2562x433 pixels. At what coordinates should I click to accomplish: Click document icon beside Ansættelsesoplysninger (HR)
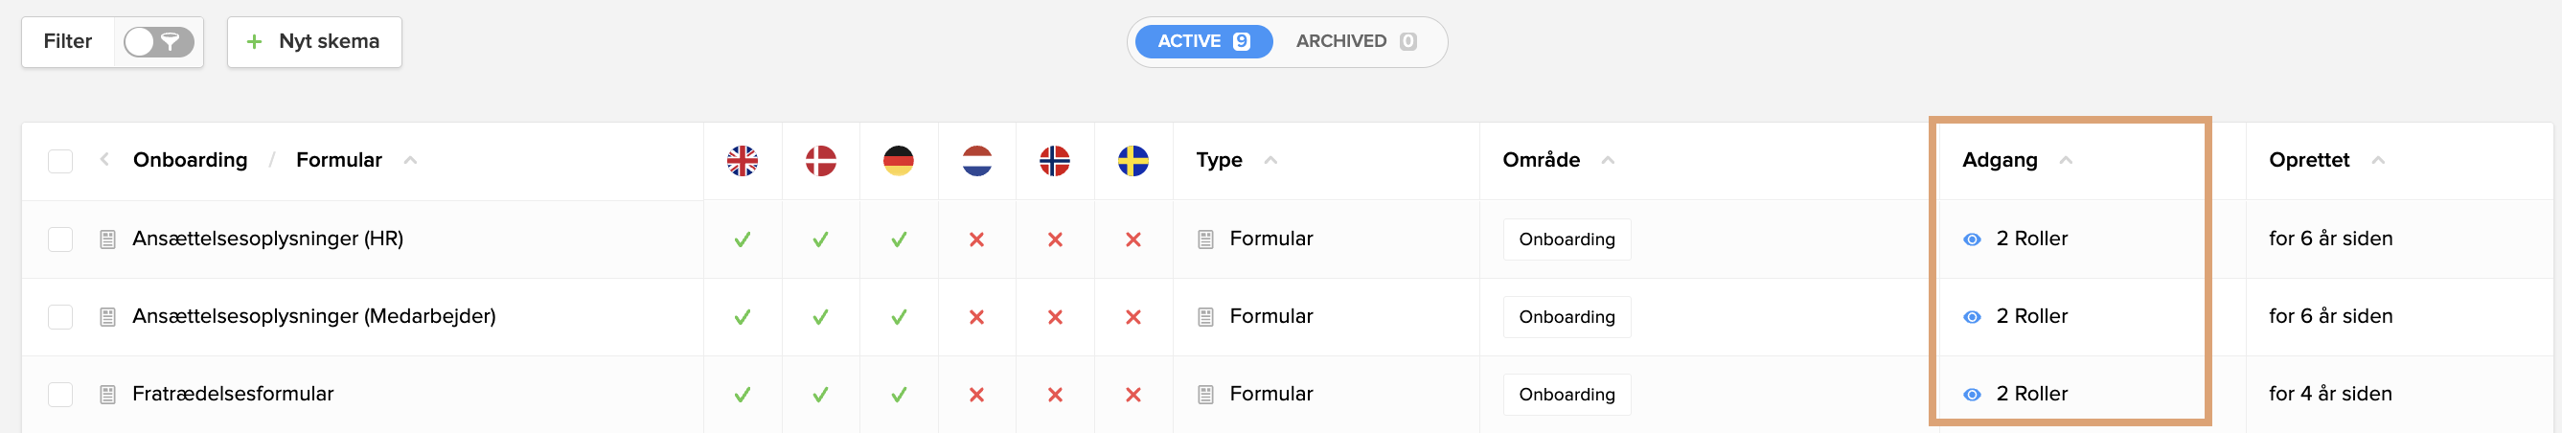(x=108, y=239)
